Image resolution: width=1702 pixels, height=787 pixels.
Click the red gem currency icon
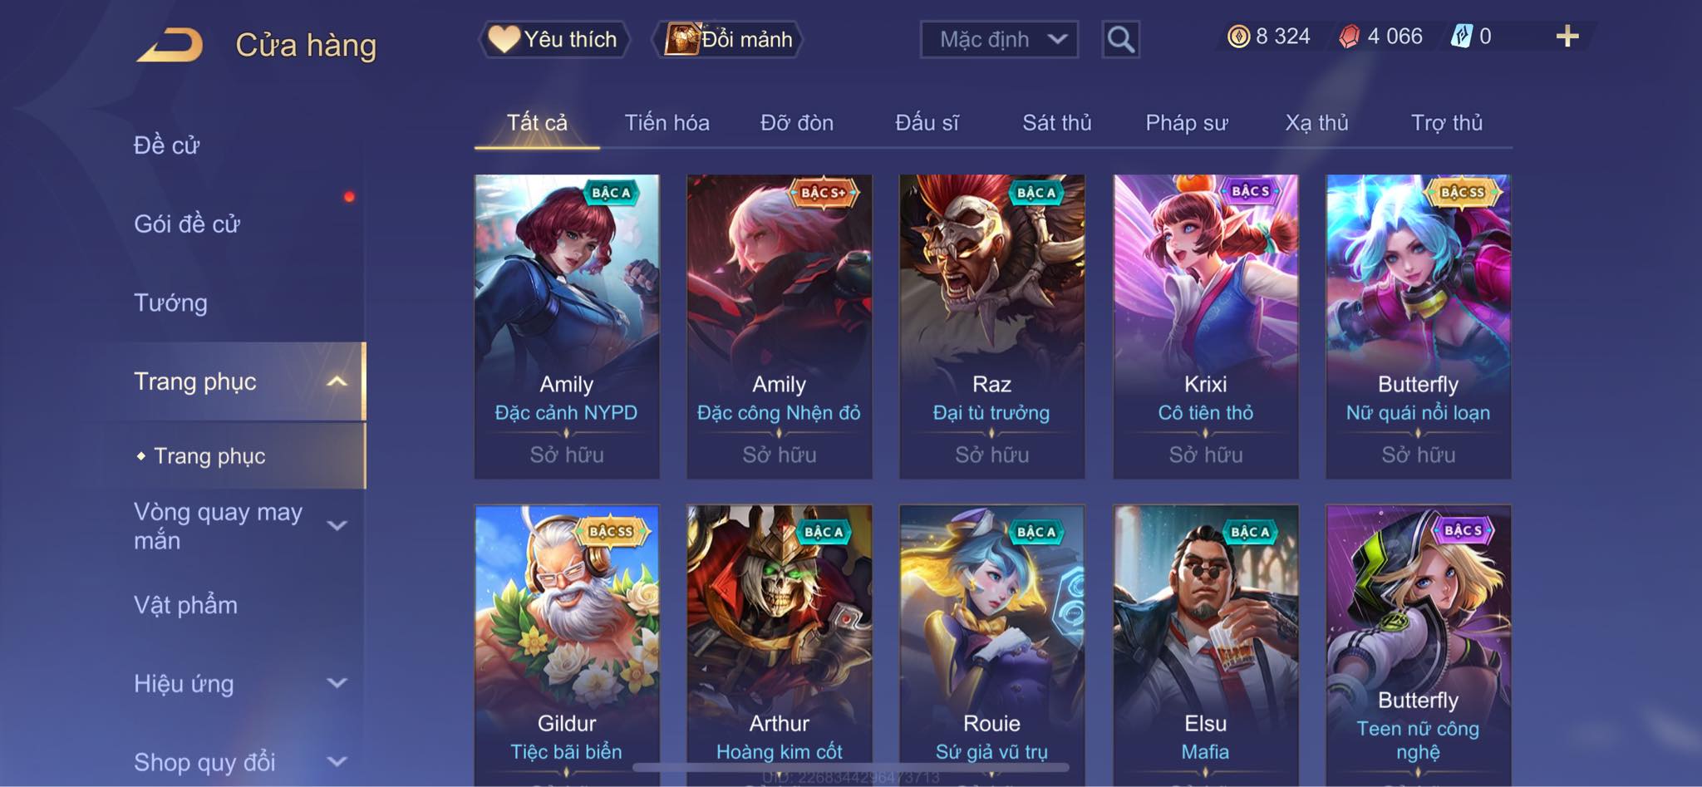[1349, 37]
